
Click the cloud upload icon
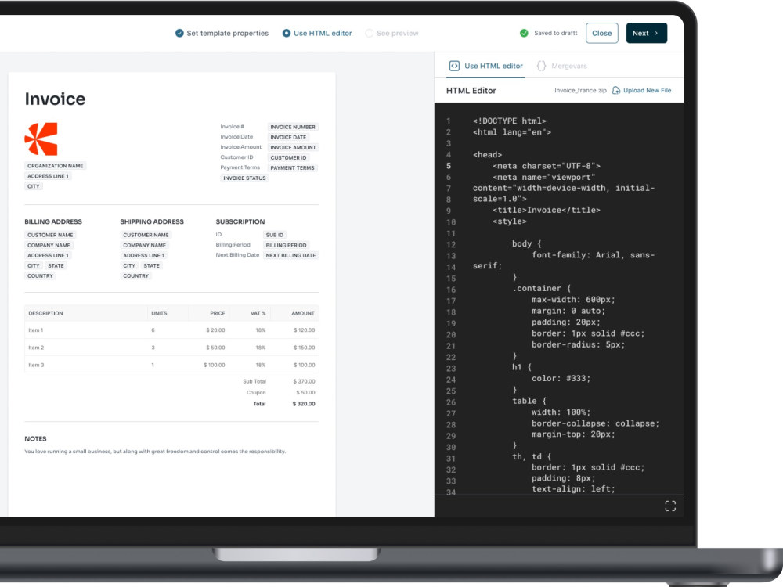coord(616,90)
